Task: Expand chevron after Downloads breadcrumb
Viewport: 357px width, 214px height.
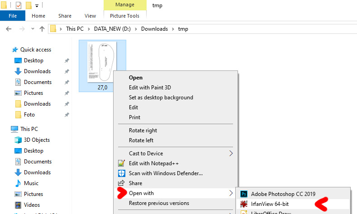Action: click(173, 29)
